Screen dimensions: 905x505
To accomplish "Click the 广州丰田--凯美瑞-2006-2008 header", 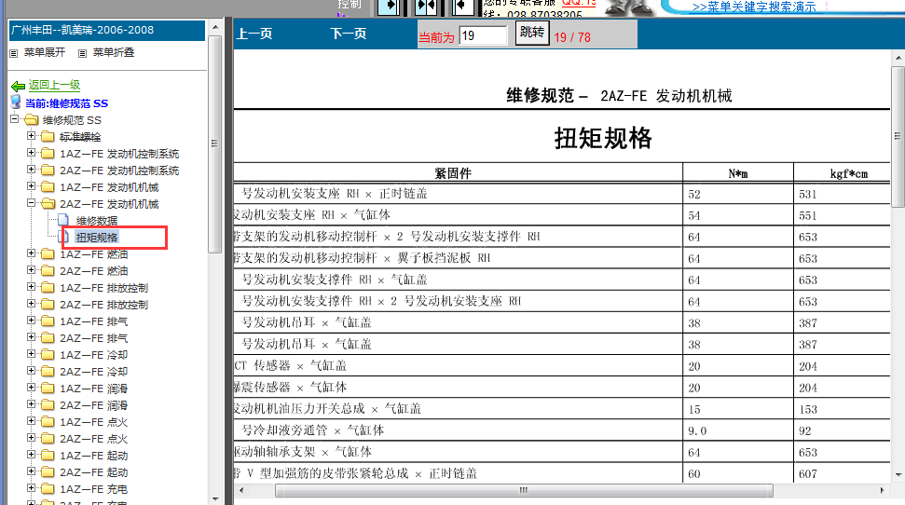I will 107,30.
